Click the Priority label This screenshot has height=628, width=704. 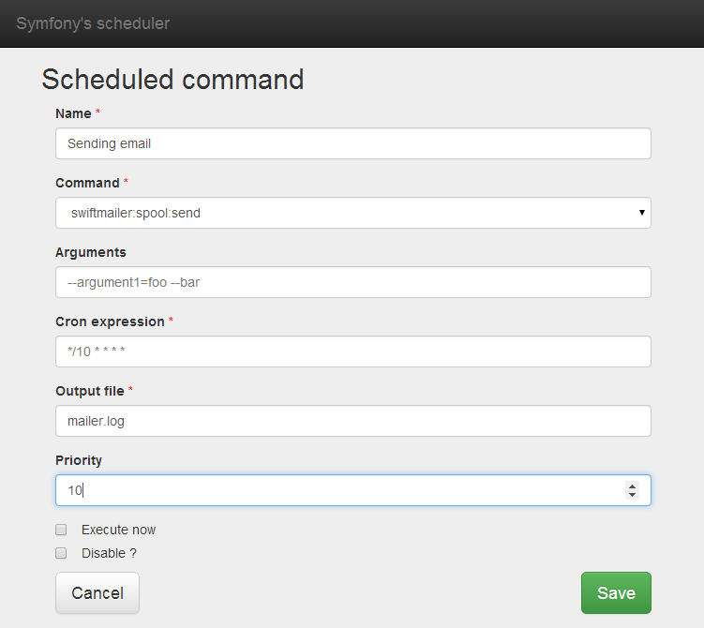pyautogui.click(x=79, y=460)
